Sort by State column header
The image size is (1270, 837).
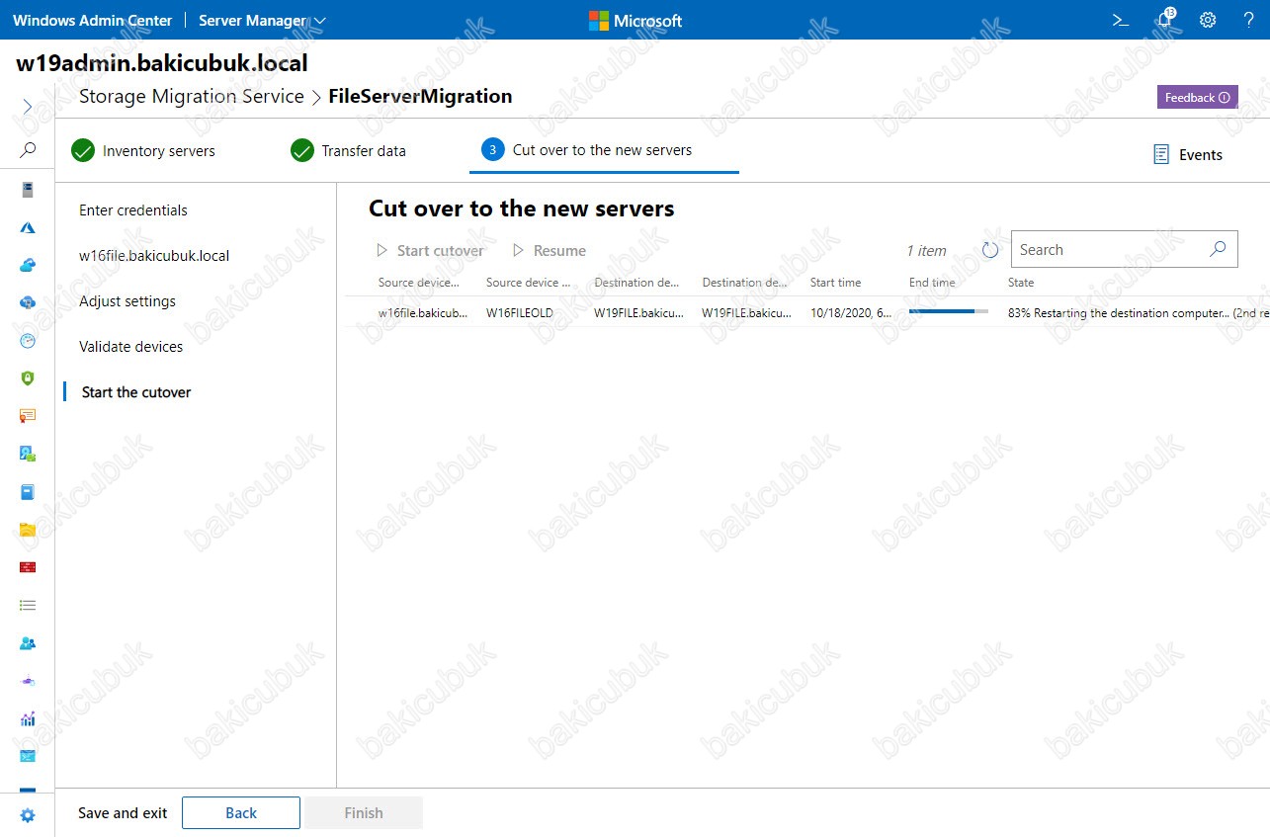(x=1021, y=283)
